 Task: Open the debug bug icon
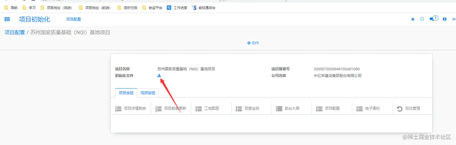click(413, 19)
